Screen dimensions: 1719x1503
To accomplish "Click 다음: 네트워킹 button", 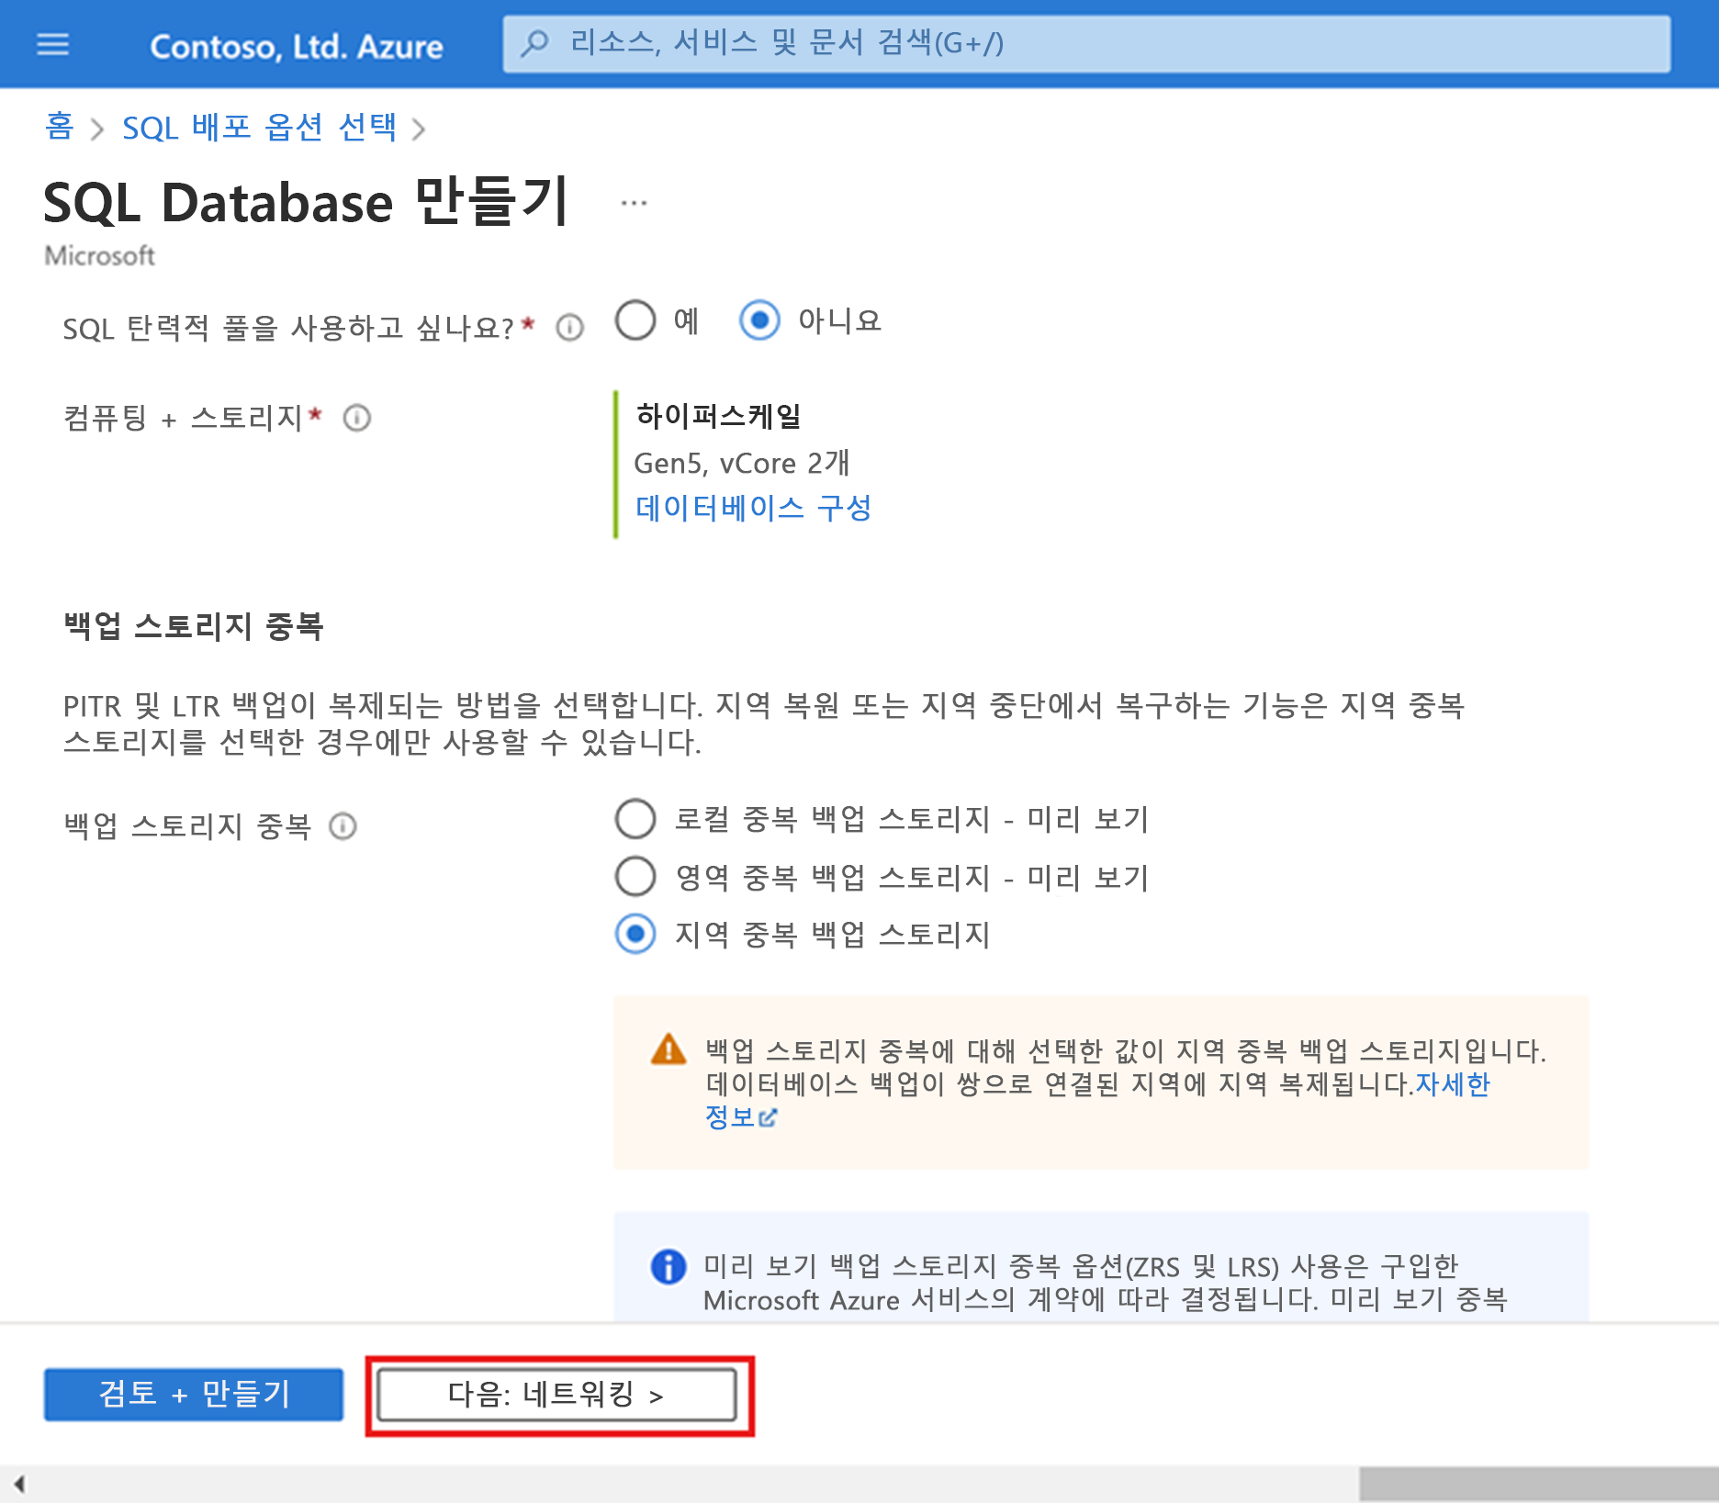I will (x=557, y=1395).
